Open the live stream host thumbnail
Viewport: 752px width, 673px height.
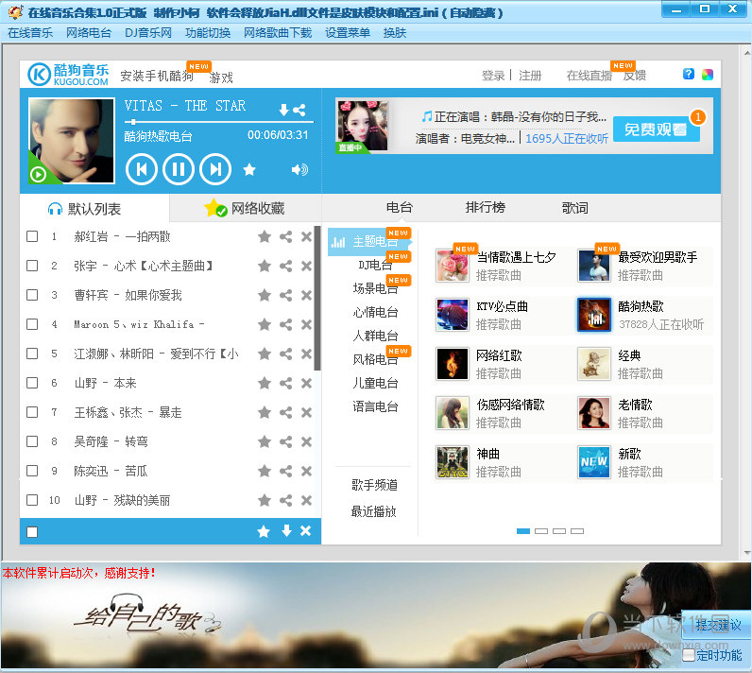(362, 126)
